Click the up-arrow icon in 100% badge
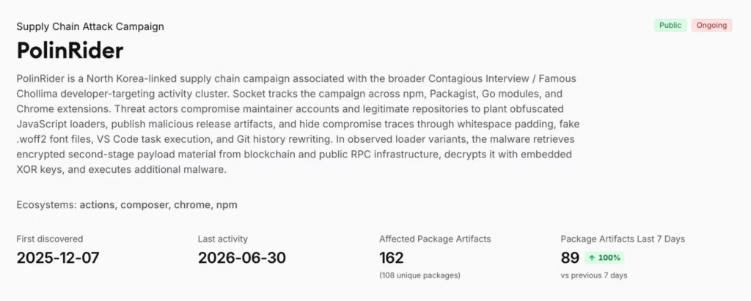 592,258
